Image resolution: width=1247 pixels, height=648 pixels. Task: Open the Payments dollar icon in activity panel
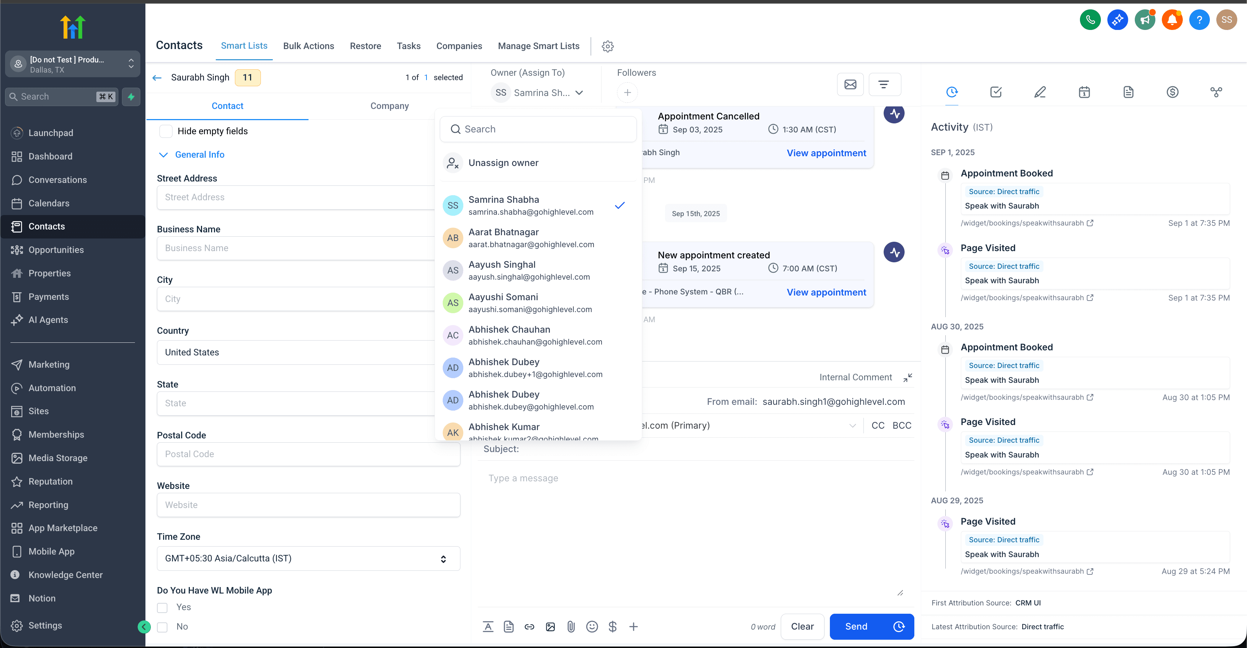tap(1172, 92)
